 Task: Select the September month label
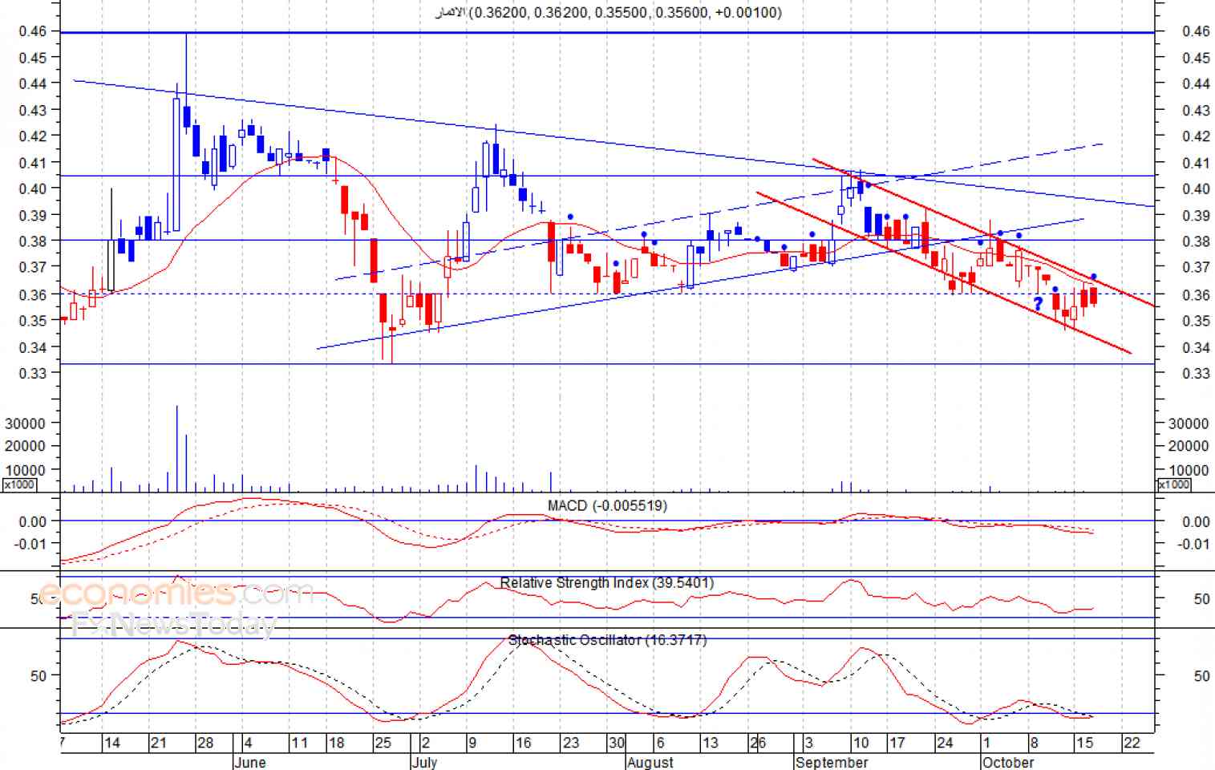[x=832, y=762]
